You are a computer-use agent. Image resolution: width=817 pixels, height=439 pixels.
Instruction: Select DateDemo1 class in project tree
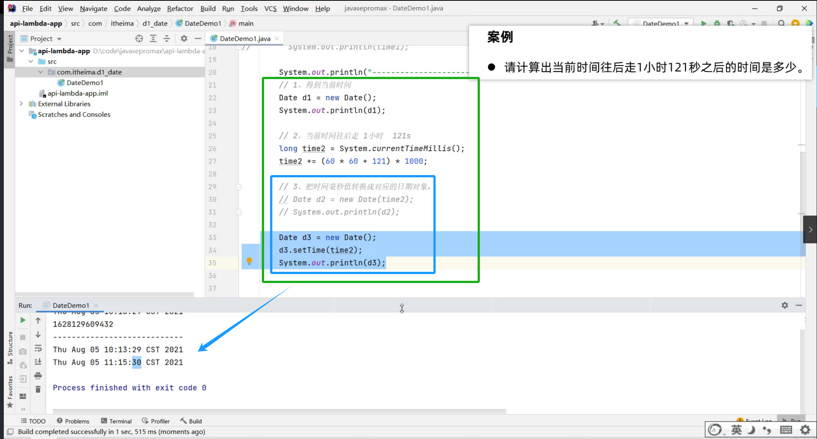point(85,82)
